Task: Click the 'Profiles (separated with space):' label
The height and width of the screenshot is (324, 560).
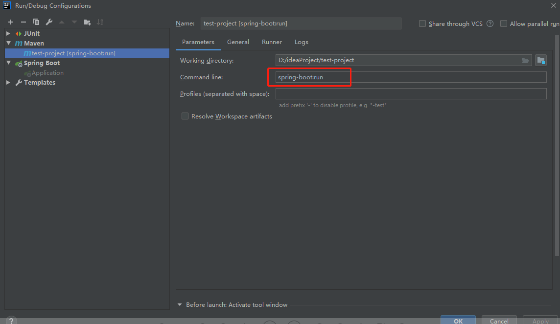Action: [225, 94]
